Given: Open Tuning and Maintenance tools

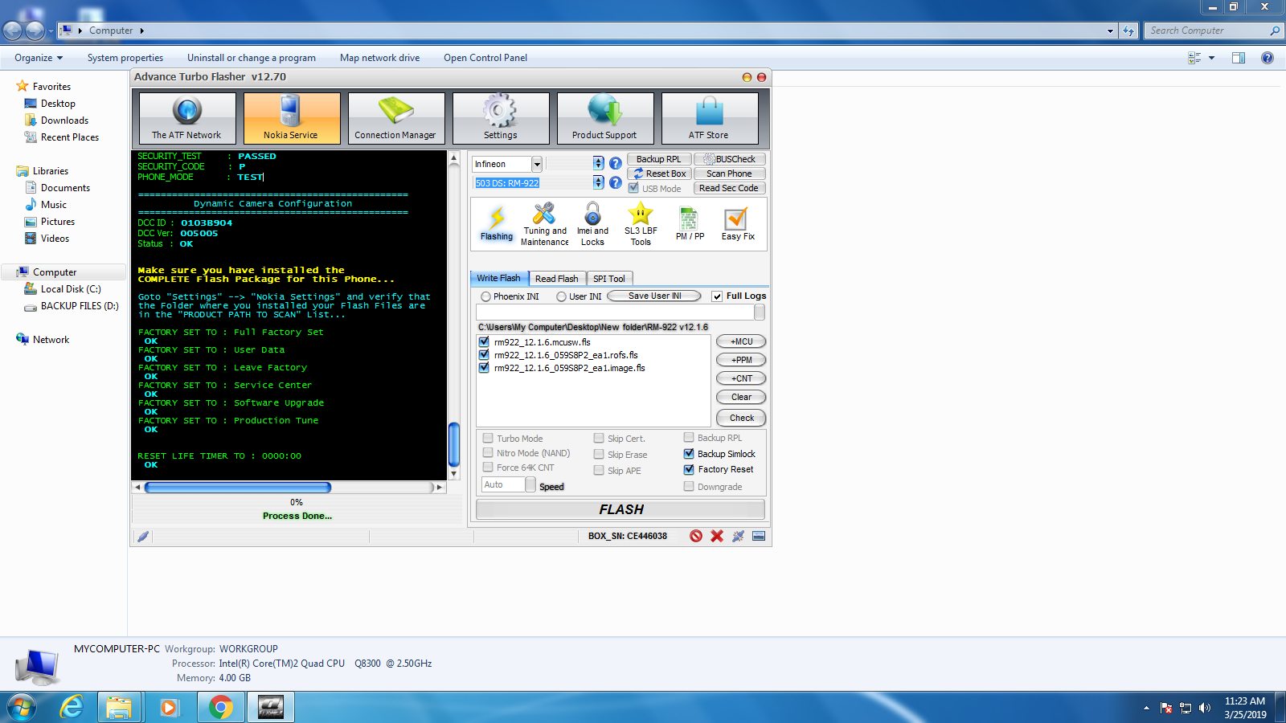Looking at the screenshot, I should click(x=544, y=224).
